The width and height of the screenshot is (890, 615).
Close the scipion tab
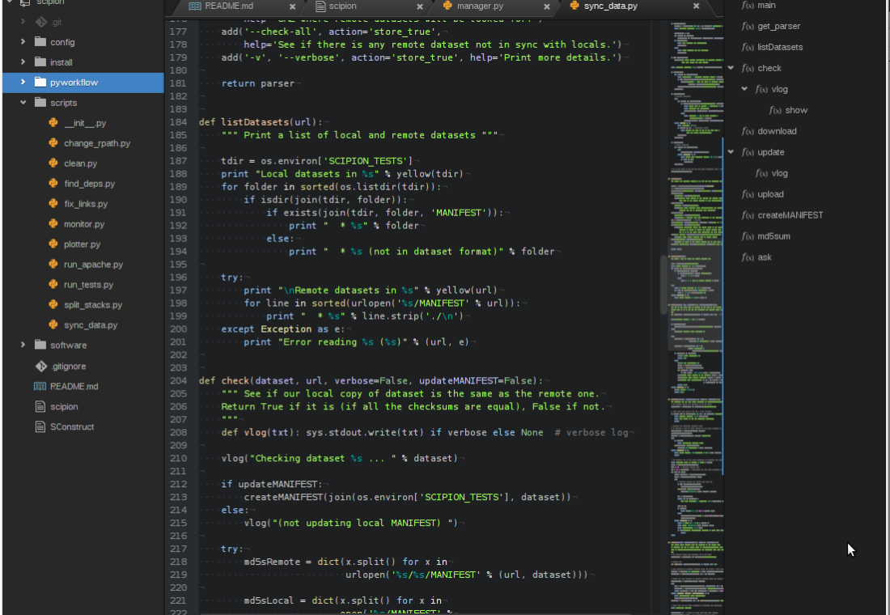[x=420, y=6]
